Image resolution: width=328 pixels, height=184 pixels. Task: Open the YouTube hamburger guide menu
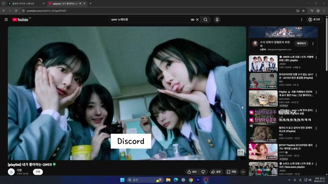pyautogui.click(x=6, y=20)
